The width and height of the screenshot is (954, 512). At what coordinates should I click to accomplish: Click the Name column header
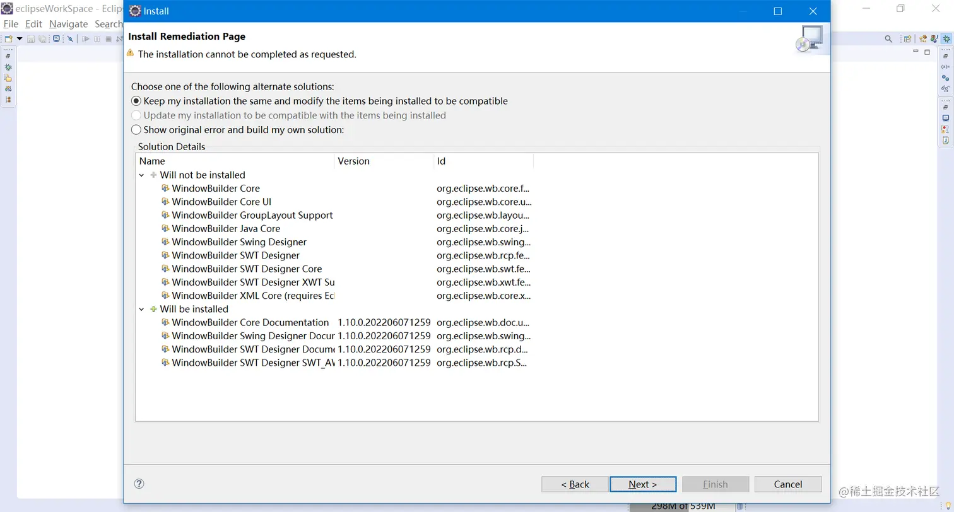[x=235, y=161]
